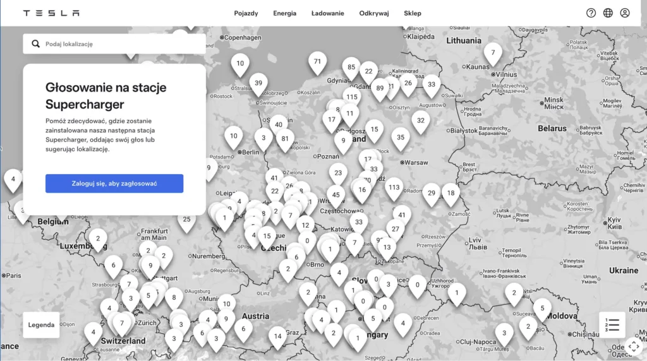Click Zaloguj się, aby zagłosować button
Screen dimensions: 647x361
(114, 184)
